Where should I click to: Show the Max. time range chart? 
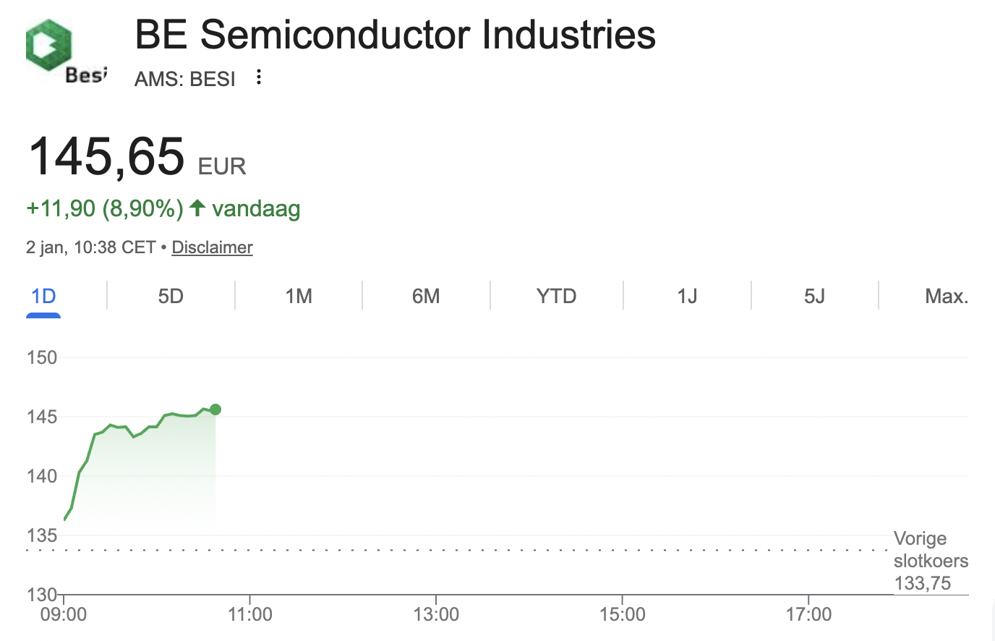pos(946,296)
